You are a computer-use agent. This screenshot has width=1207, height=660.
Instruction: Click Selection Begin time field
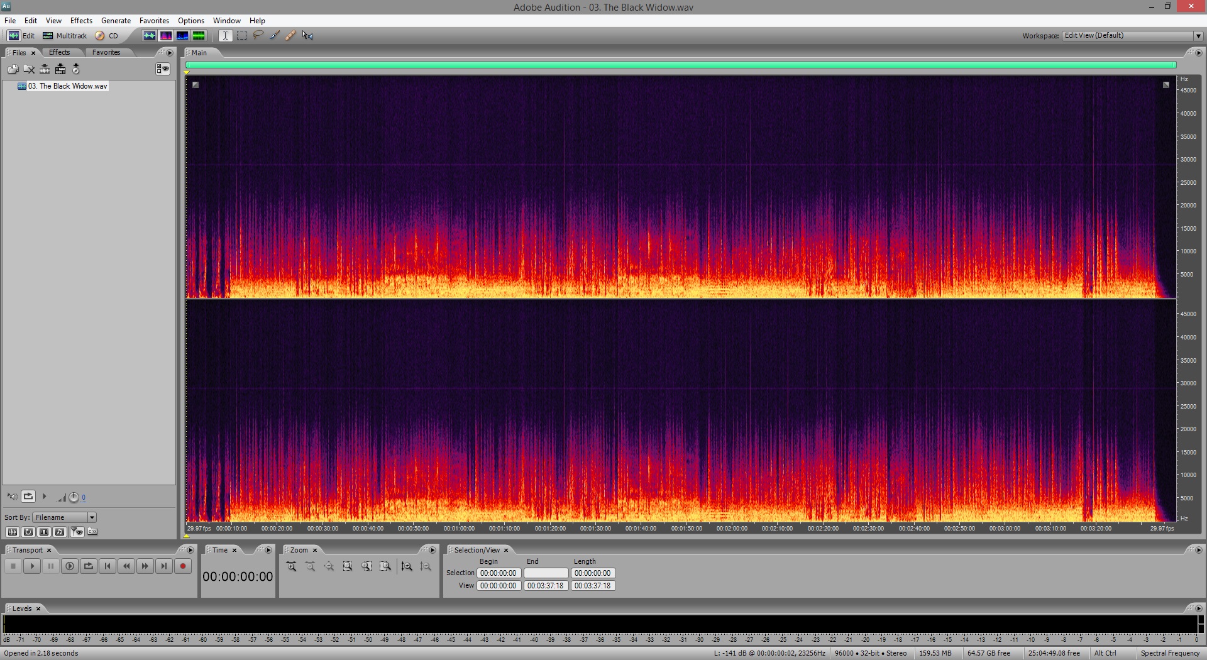pos(499,573)
